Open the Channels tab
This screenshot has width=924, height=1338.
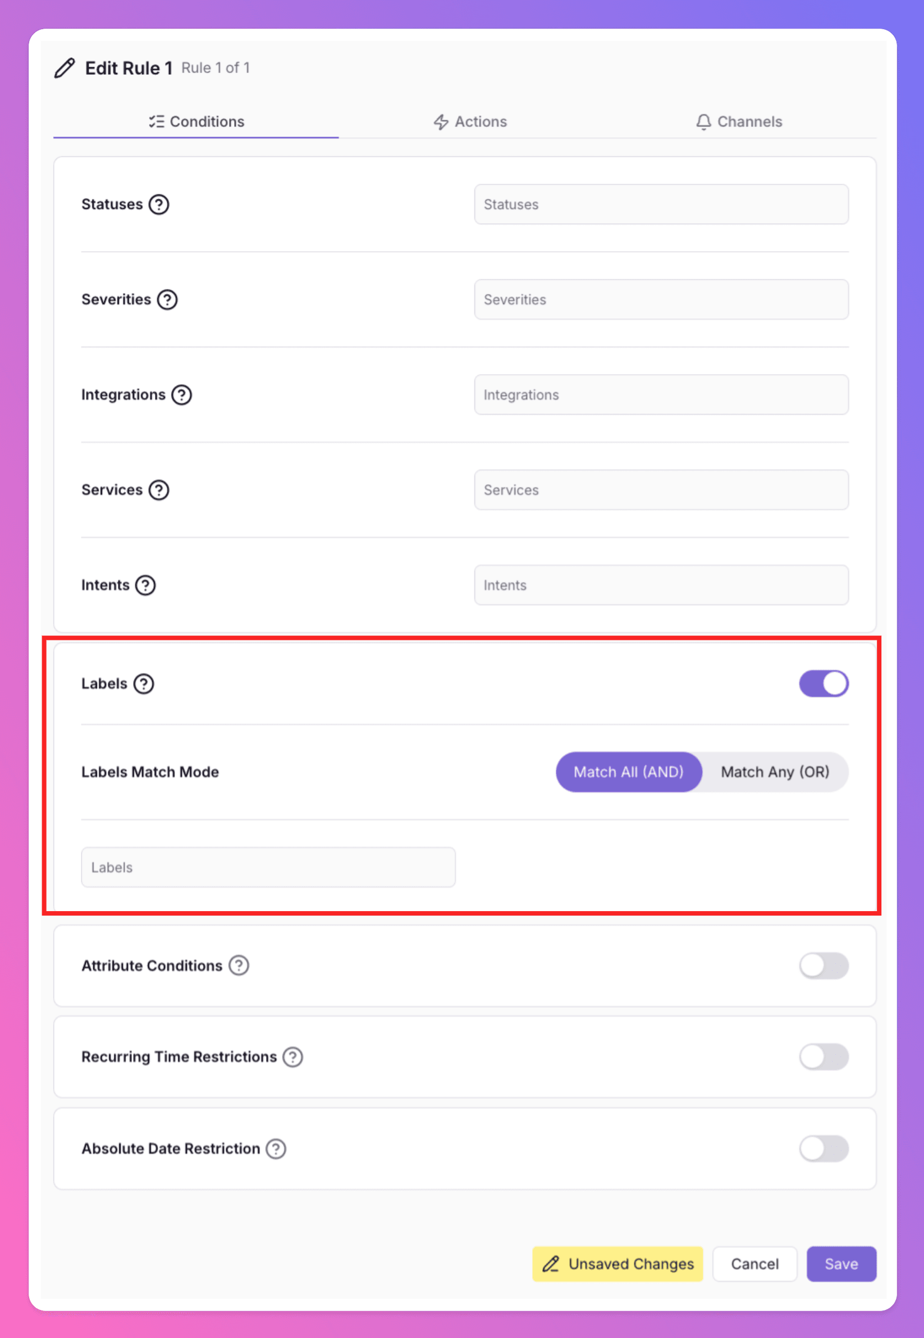[x=739, y=122]
